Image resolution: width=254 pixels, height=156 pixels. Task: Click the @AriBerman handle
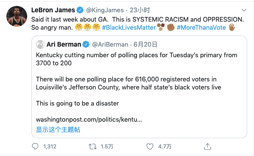[x=110, y=45]
